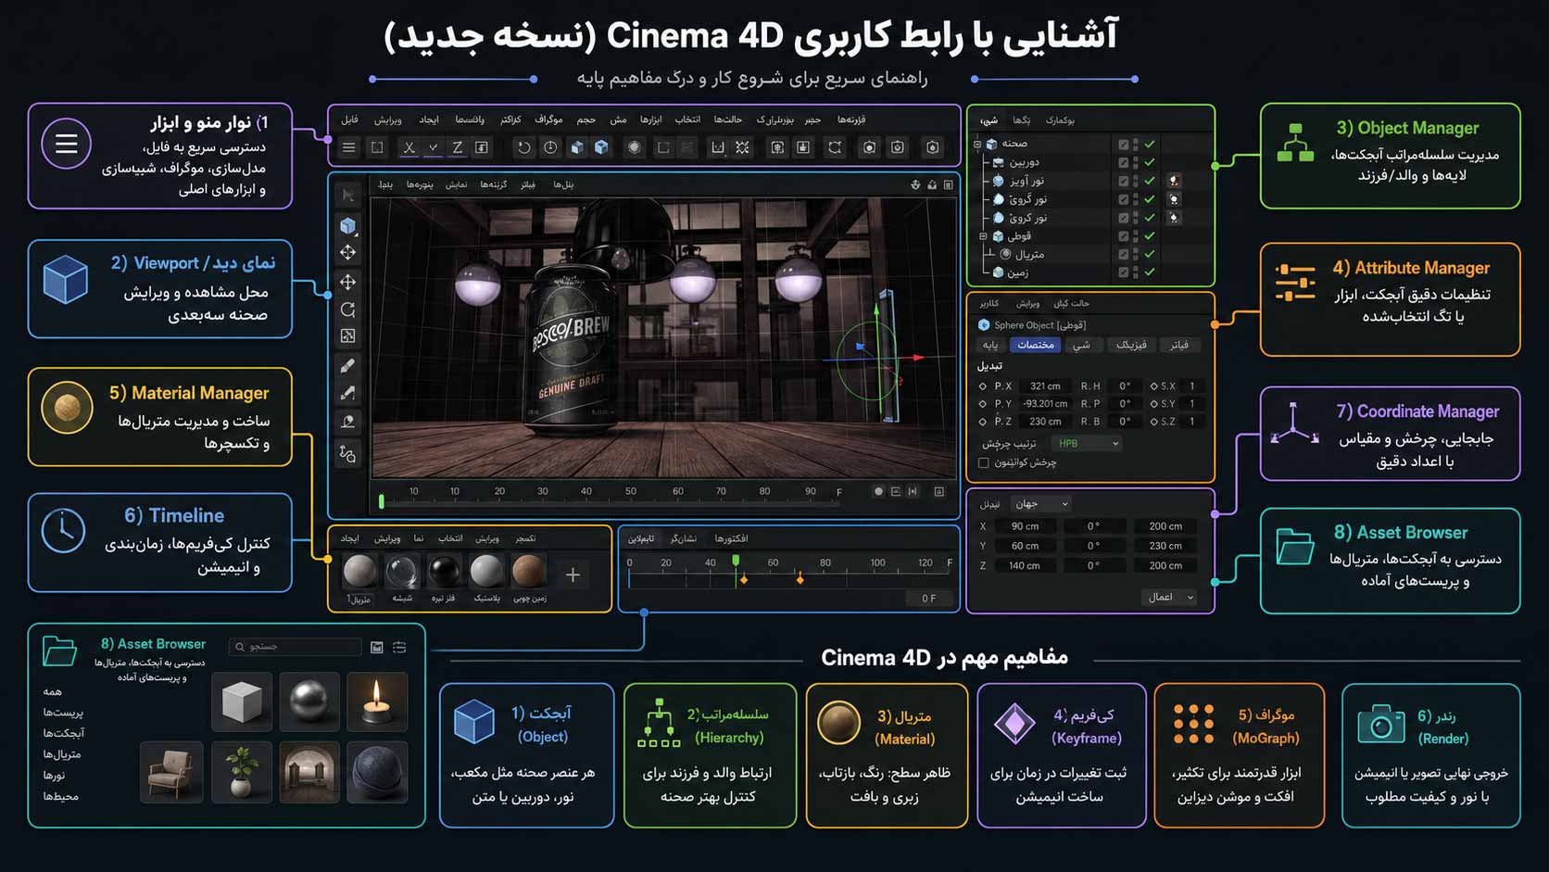Select the محیط‌ها category in Asset Browser
The height and width of the screenshot is (872, 1549).
pyautogui.click(x=60, y=796)
